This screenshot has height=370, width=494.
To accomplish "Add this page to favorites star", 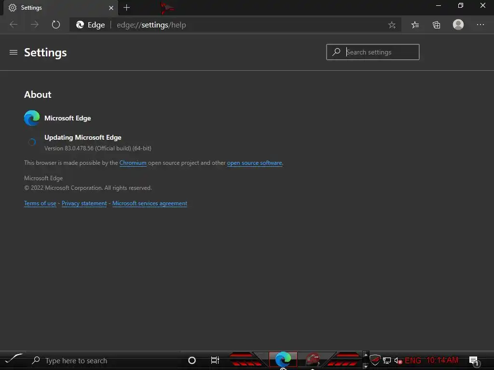I will pos(392,25).
